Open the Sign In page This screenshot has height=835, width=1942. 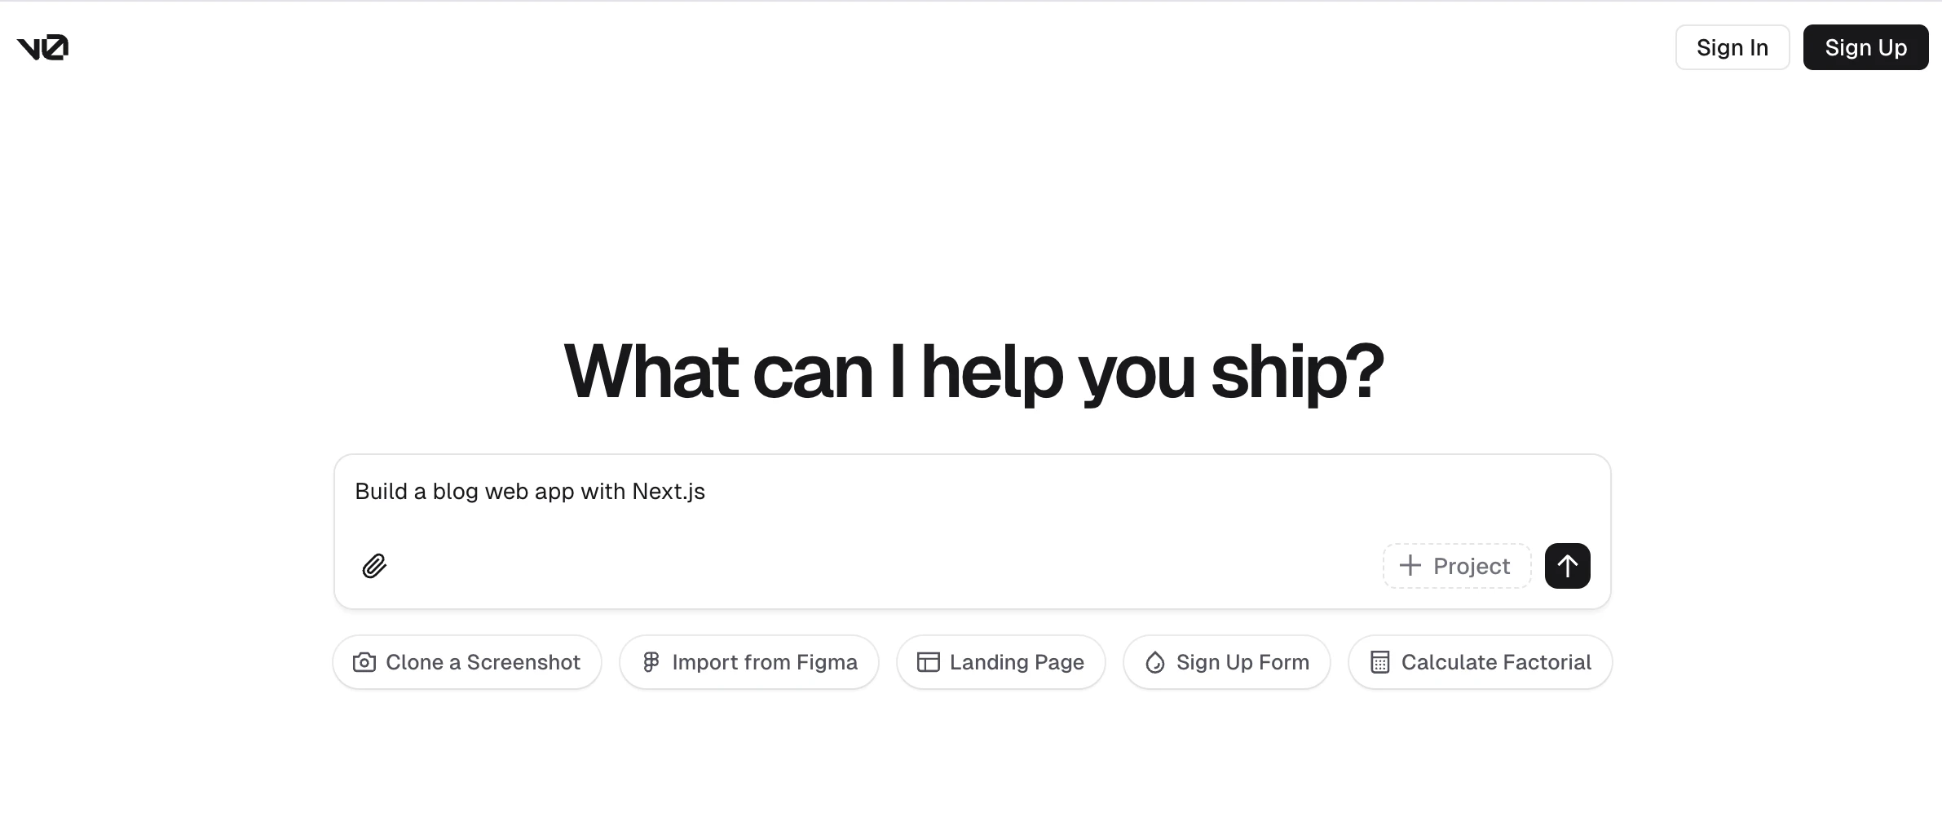point(1732,47)
